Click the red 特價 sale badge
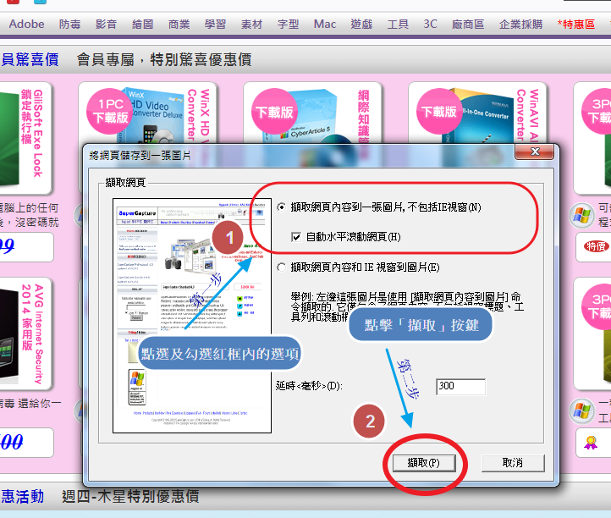This screenshot has height=518, width=611. point(595,246)
